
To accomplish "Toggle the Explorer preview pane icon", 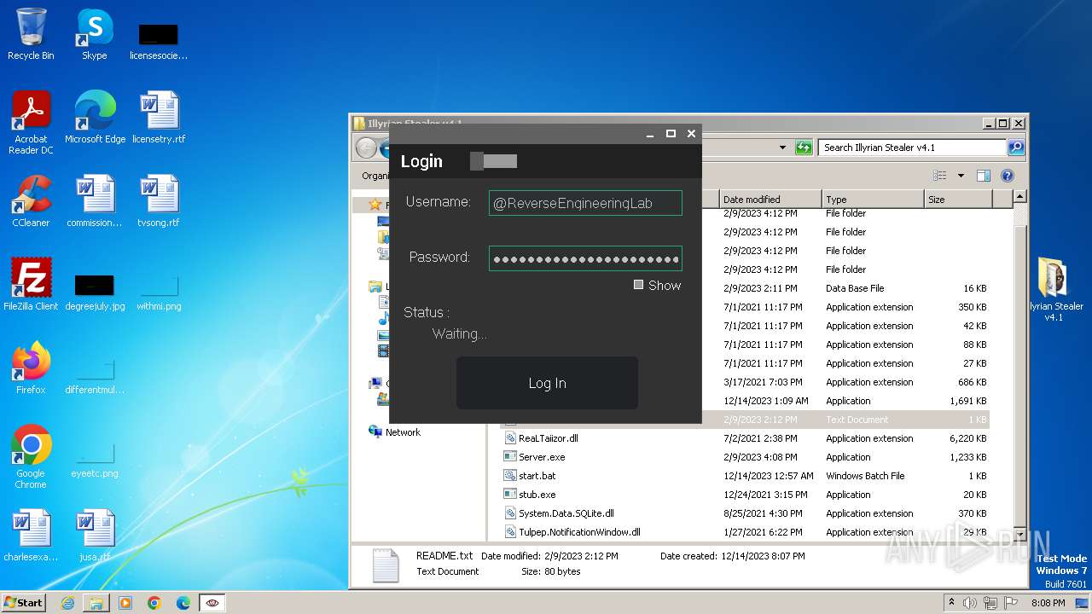I will (984, 176).
